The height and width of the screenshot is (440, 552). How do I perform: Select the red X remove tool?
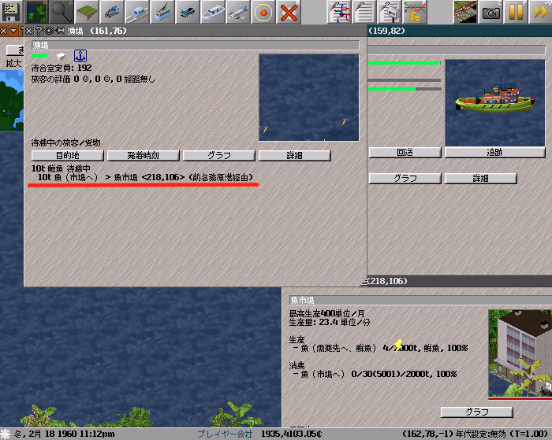tap(289, 12)
